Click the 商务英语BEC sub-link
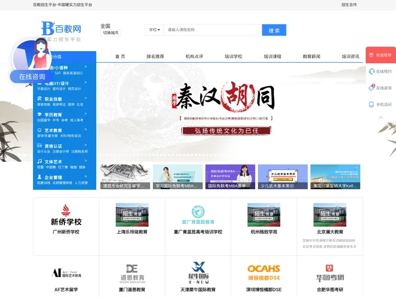Image resolution: width=396 pixels, height=297 pixels. tap(73, 73)
